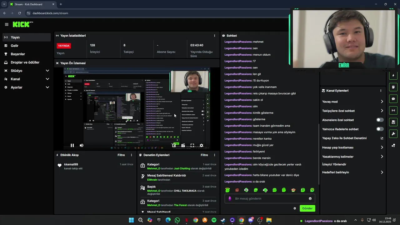This screenshot has height=225, width=400.
Task: Click the chat message input field
Action: pyautogui.click(x=270, y=198)
